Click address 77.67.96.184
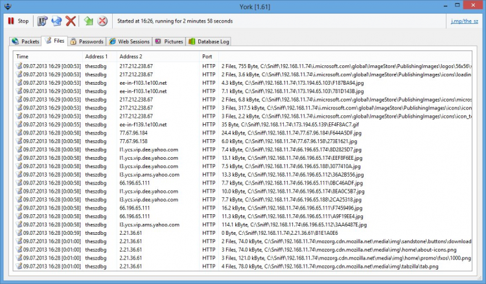Image resolution: width=486 pixels, height=284 pixels. (133, 133)
